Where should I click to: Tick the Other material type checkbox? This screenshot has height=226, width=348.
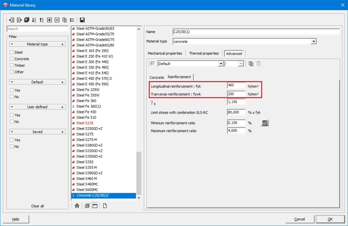[x=12, y=72]
